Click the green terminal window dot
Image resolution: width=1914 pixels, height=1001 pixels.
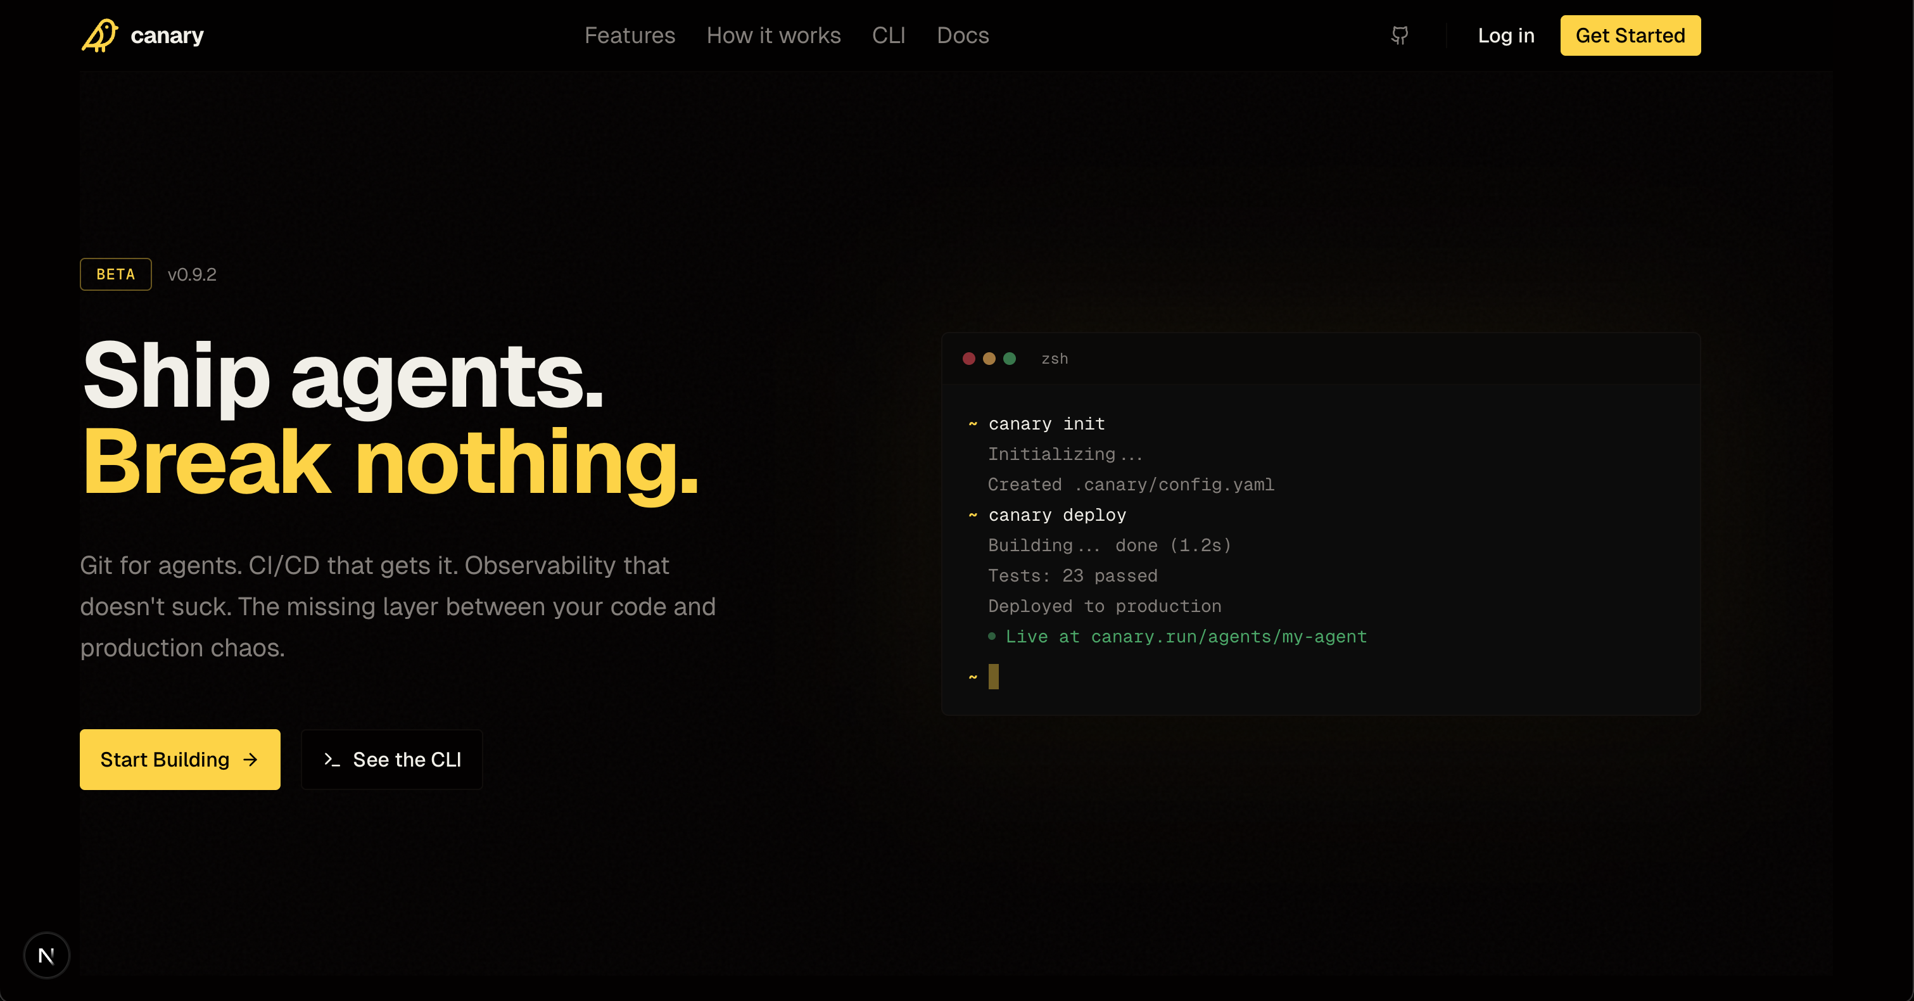pos(1009,359)
